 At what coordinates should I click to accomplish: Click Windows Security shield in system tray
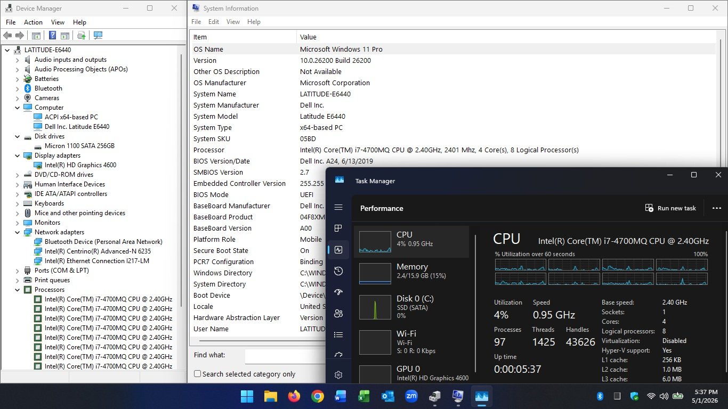point(634,396)
